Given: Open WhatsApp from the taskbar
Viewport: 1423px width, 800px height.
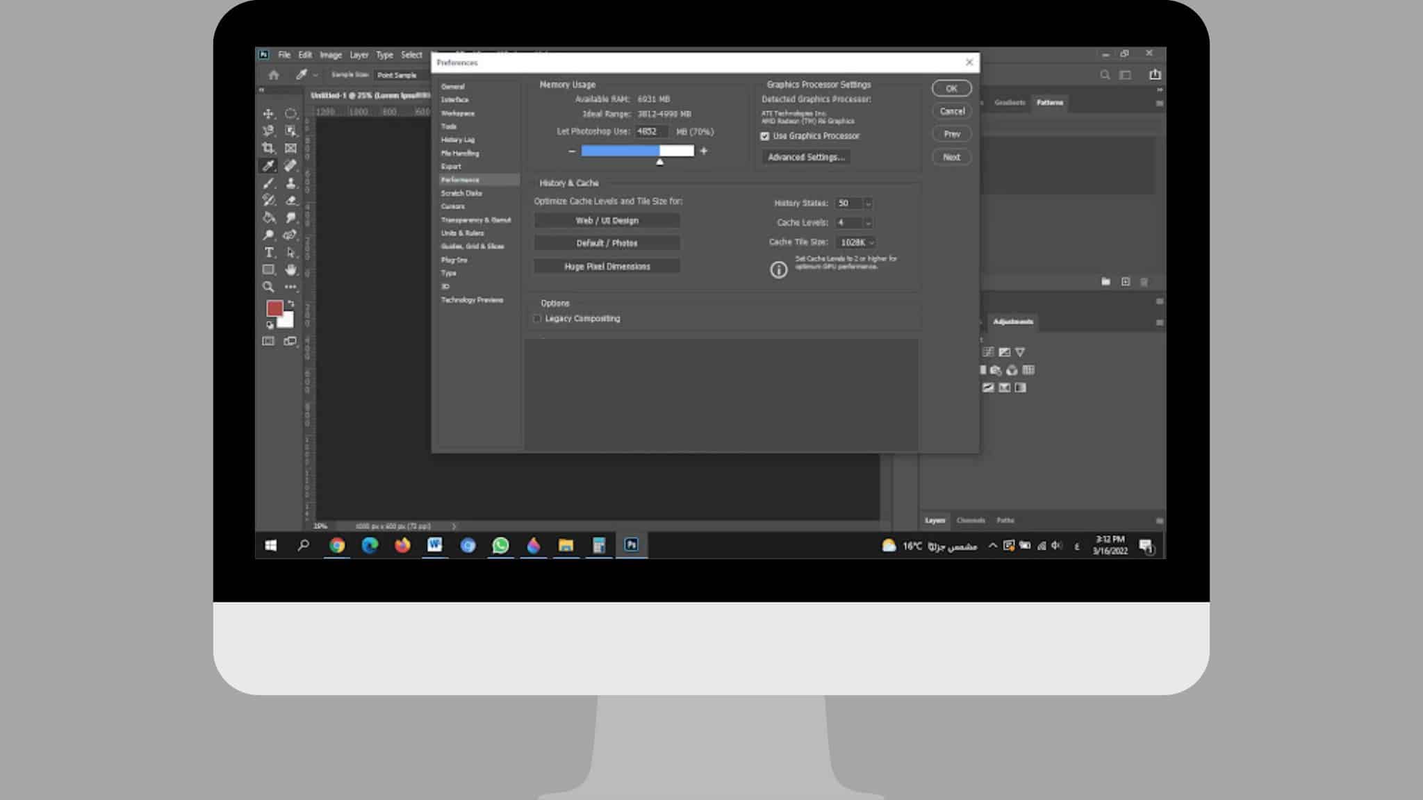Looking at the screenshot, I should (x=500, y=546).
